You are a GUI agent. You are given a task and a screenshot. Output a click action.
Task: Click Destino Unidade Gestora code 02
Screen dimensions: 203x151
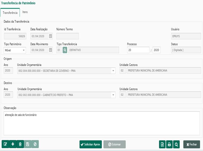[123, 95]
